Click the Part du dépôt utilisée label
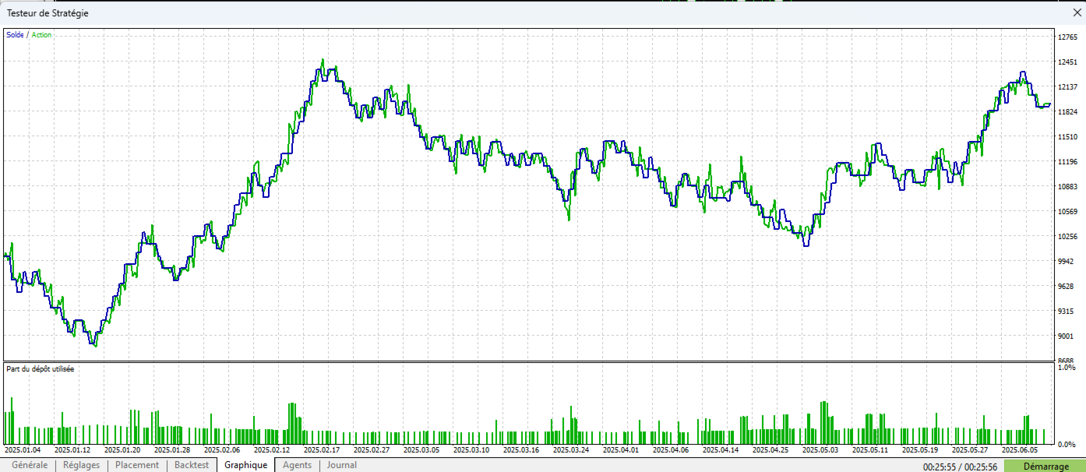 click(40, 368)
